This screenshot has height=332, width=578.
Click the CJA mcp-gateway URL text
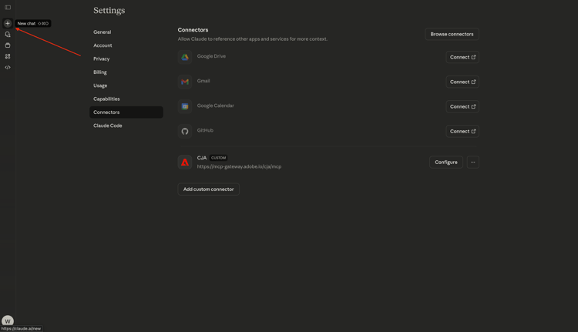(x=239, y=166)
